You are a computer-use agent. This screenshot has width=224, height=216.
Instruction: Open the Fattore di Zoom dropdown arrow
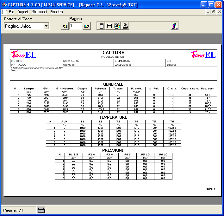(x=46, y=26)
